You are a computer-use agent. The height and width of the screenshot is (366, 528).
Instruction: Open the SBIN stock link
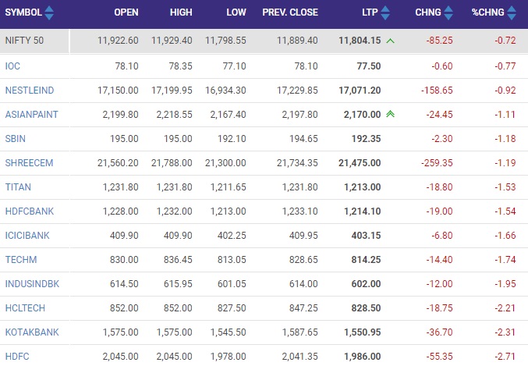15,139
